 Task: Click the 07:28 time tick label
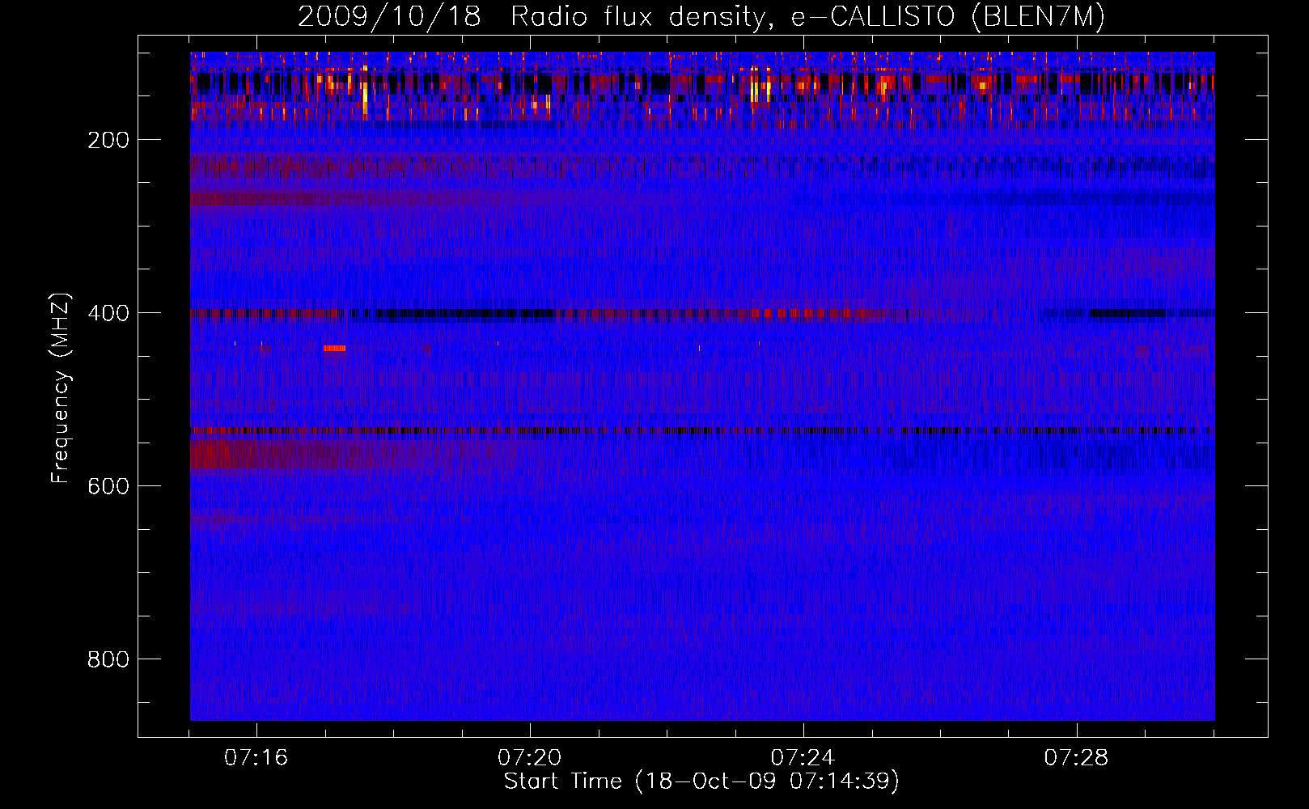[x=1077, y=758]
